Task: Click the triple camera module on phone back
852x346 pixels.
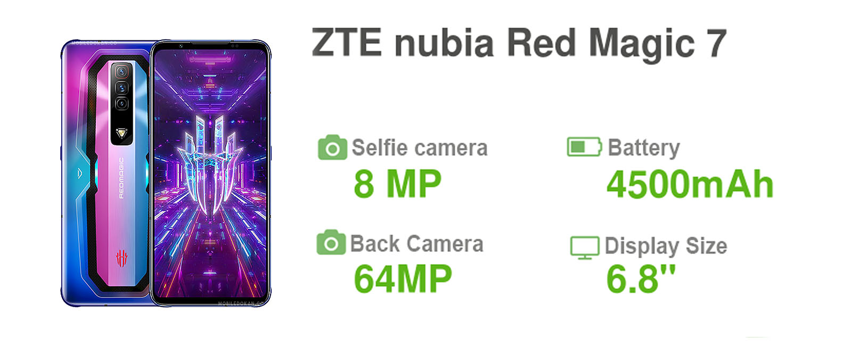Action: 121,88
